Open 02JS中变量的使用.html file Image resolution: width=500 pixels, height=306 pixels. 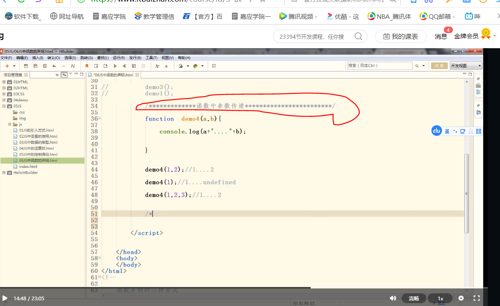pyautogui.click(x=35, y=136)
